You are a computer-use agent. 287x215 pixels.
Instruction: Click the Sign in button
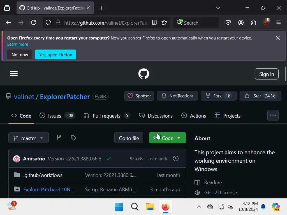pos(267,74)
